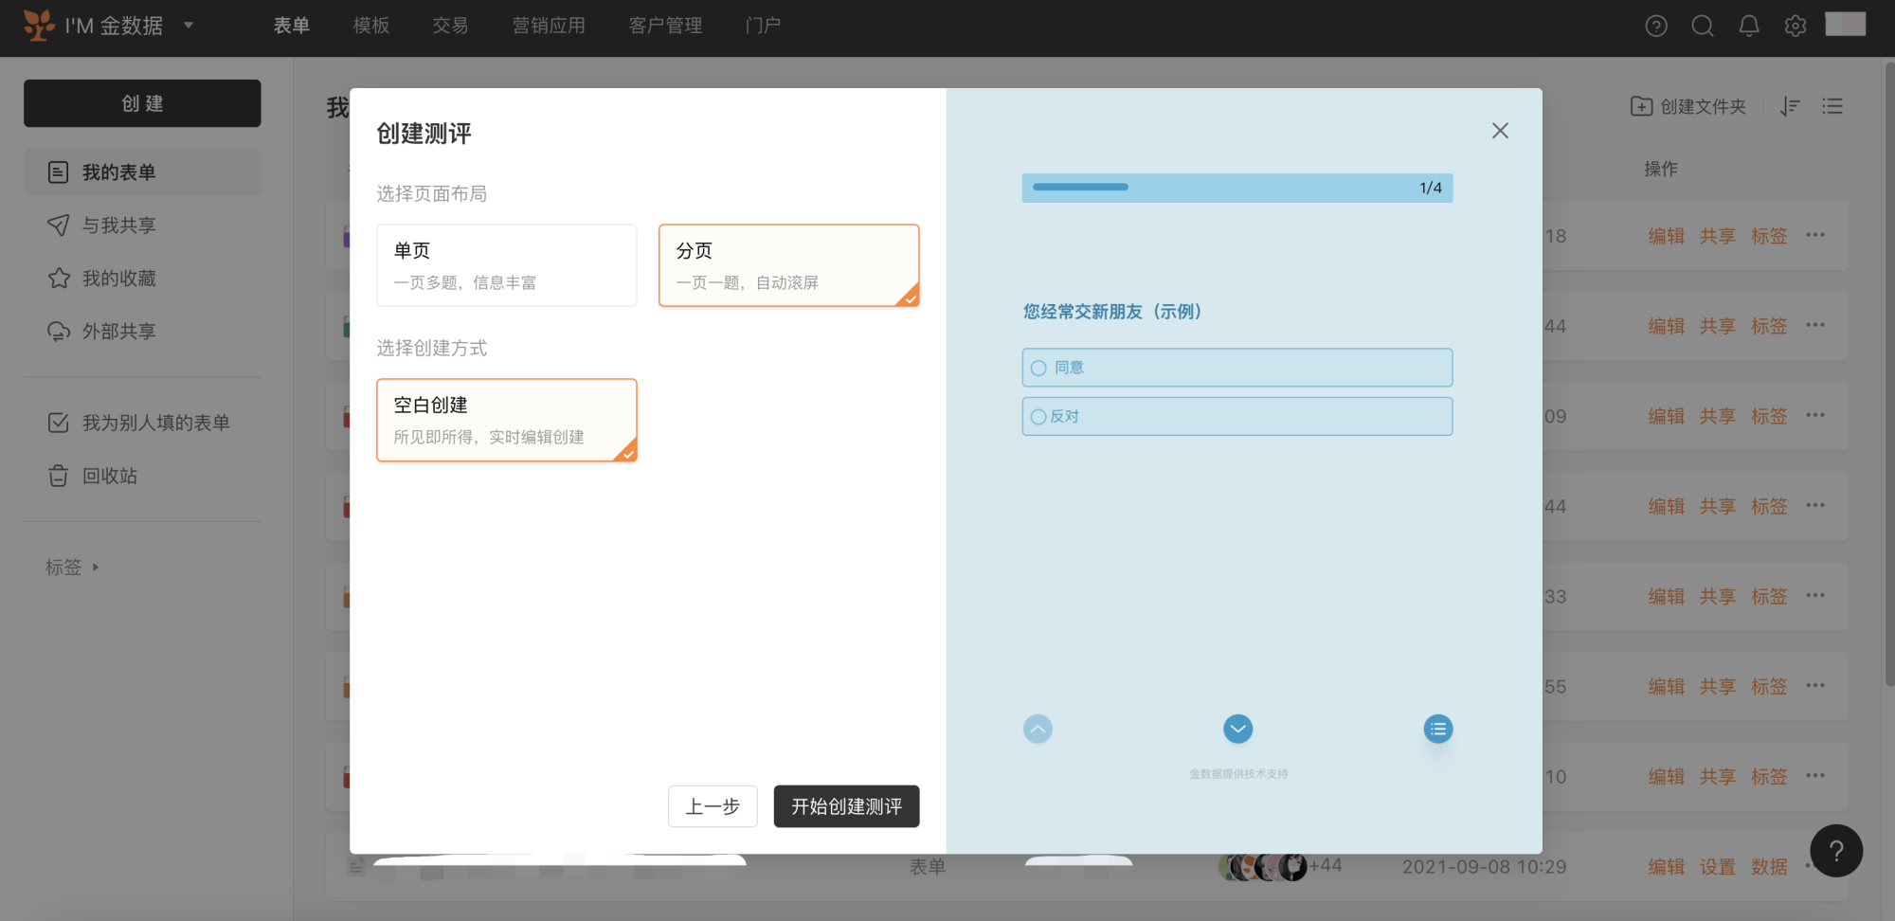Click the preview progress bar 1/4
The image size is (1895, 921).
click(x=1237, y=188)
